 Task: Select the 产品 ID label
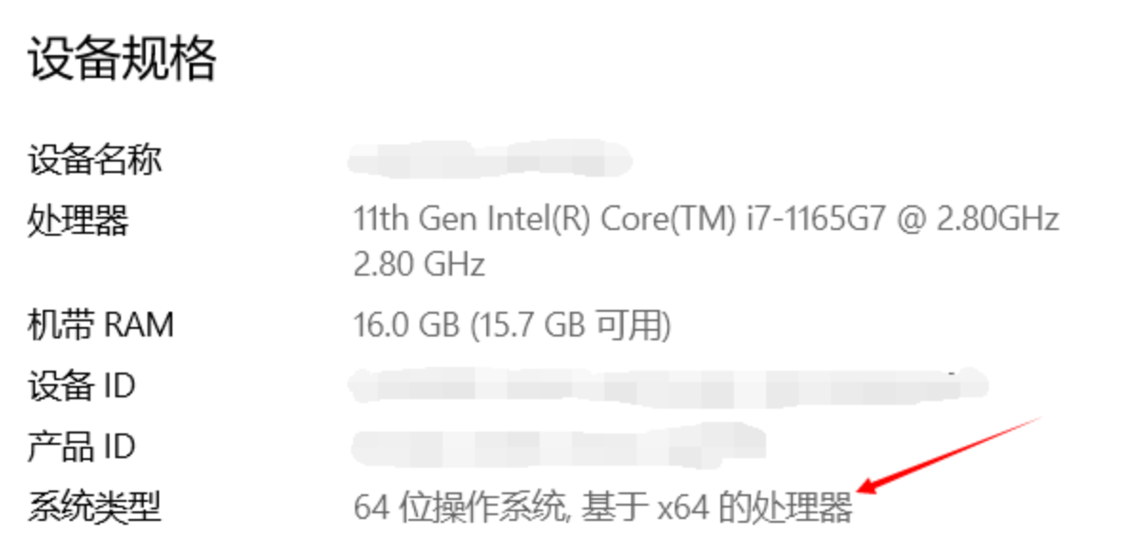[81, 447]
